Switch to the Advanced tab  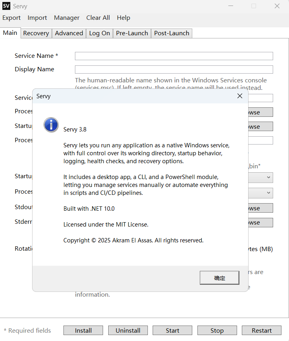(x=69, y=33)
